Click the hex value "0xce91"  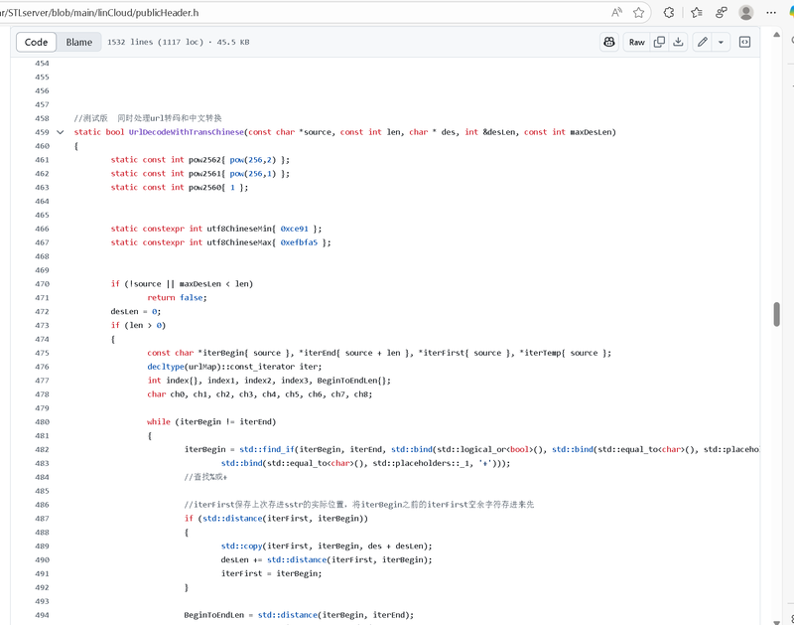[x=294, y=229]
